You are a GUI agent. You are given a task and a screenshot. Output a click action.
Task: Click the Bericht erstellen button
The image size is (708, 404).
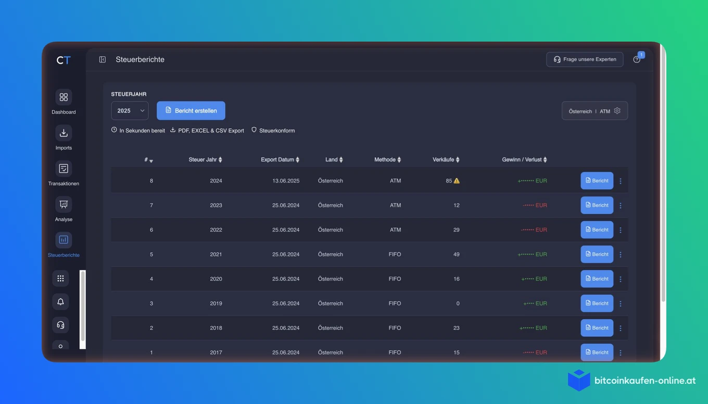point(191,111)
